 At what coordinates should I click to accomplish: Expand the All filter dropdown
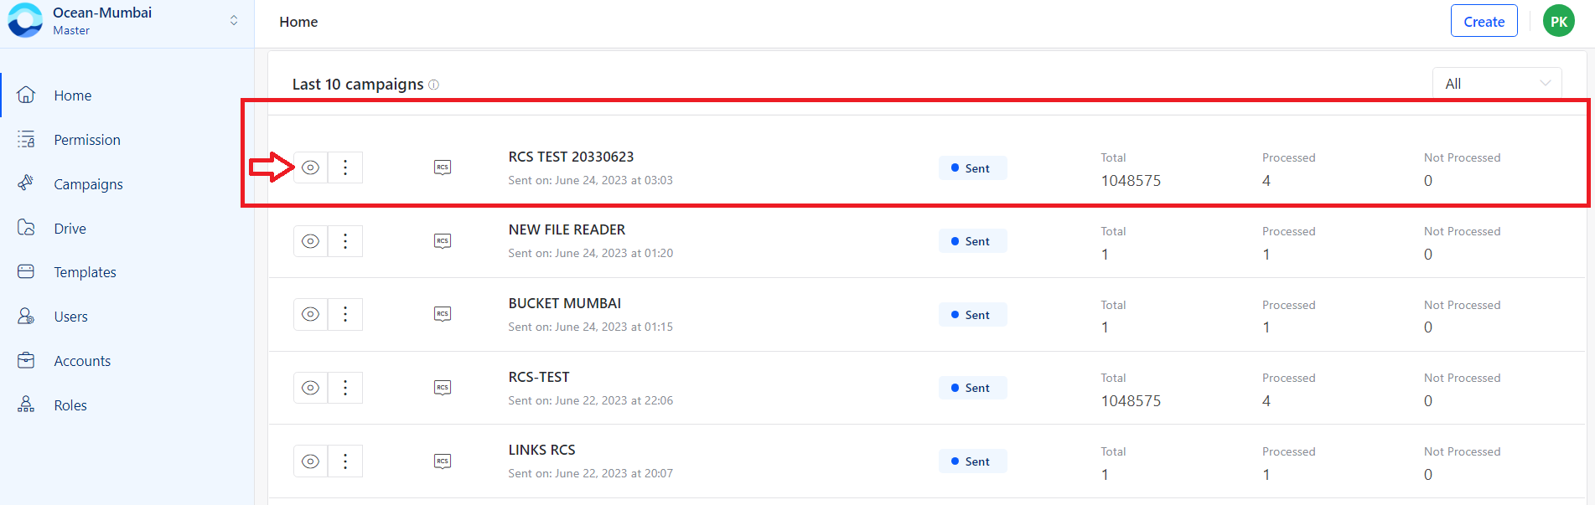click(1497, 84)
